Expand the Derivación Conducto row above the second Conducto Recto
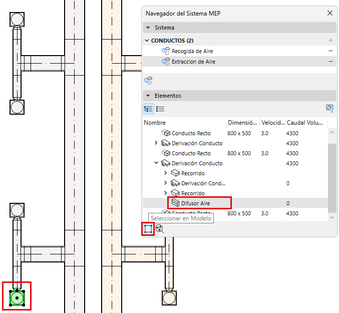This screenshot has width=339, height=313. [156, 143]
